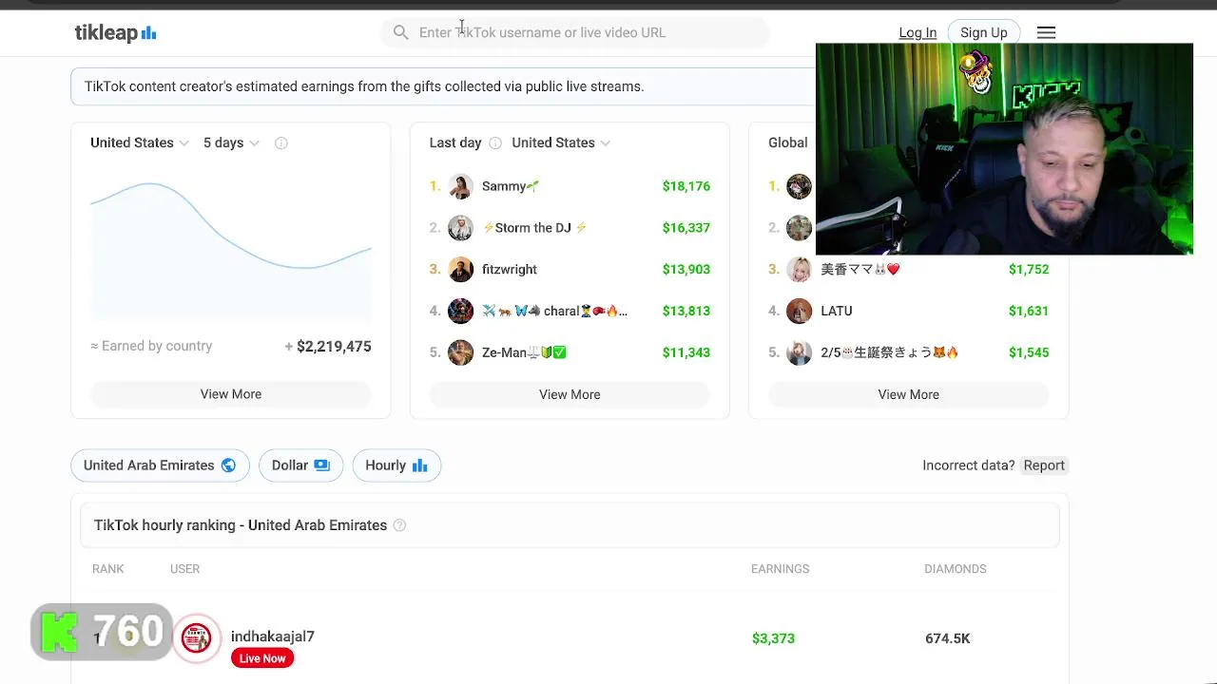
Task: Open the Sammy user entry
Action: tap(511, 186)
